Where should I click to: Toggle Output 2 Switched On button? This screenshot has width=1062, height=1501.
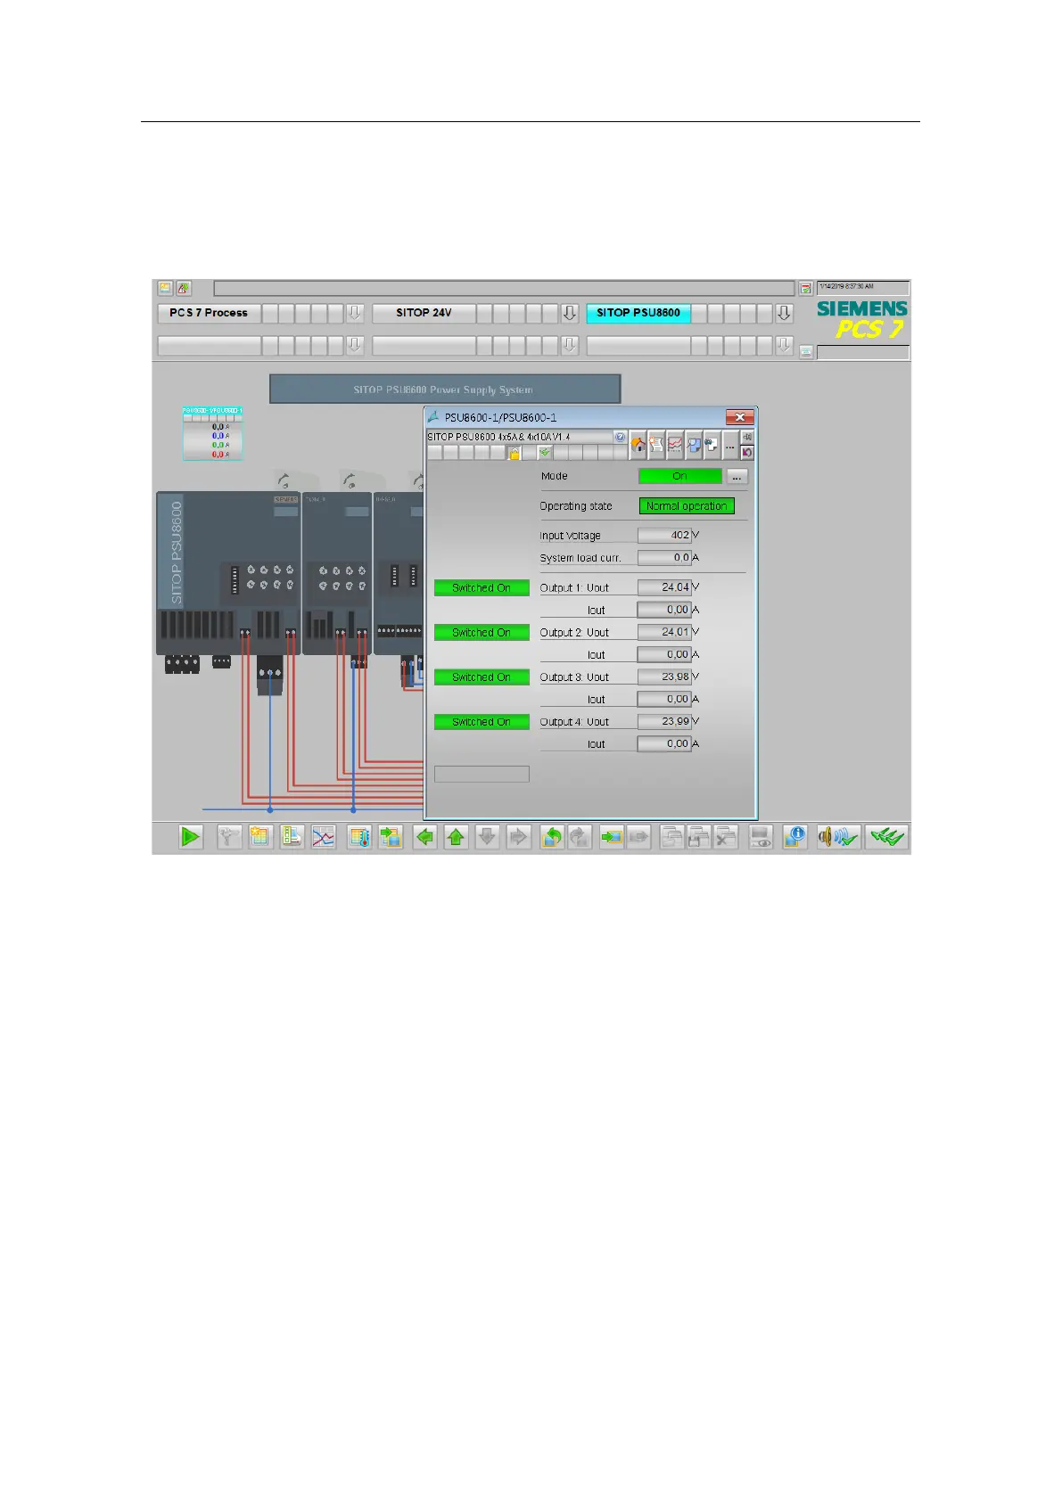click(x=482, y=633)
